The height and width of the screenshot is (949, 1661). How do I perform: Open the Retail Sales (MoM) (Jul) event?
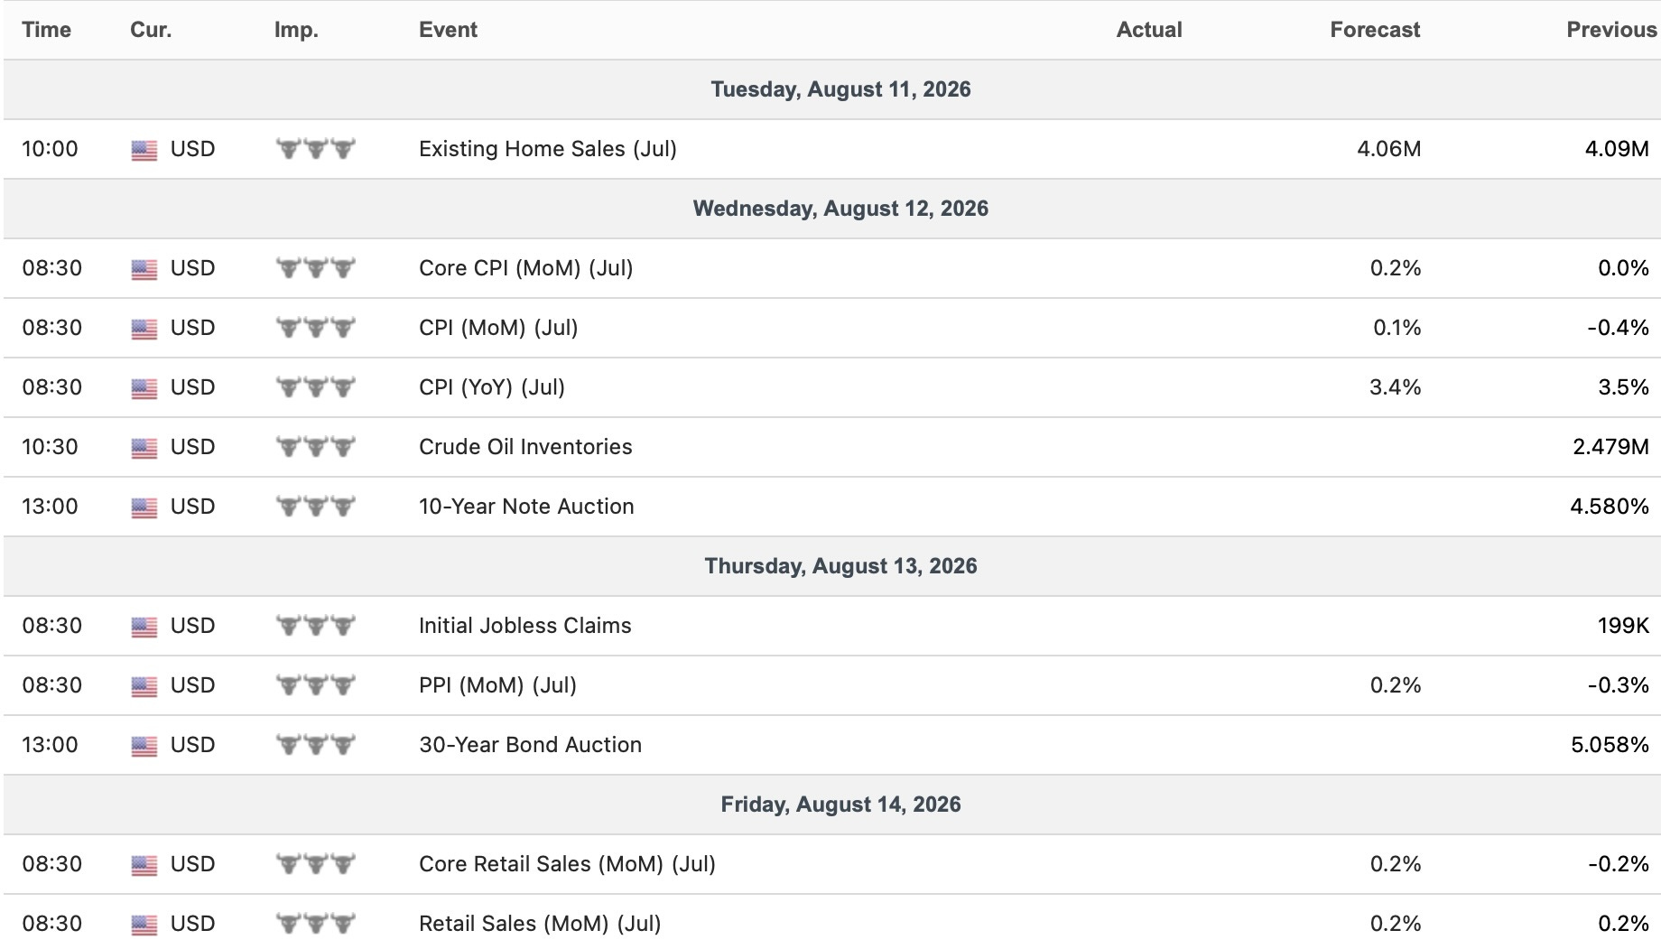pyautogui.click(x=540, y=924)
